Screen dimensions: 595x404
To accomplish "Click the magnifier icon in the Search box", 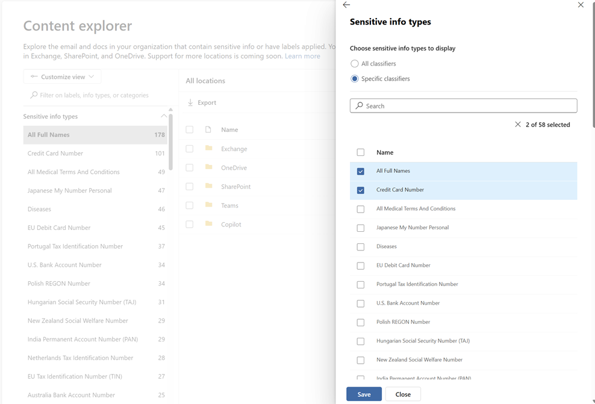I will pyautogui.click(x=359, y=105).
